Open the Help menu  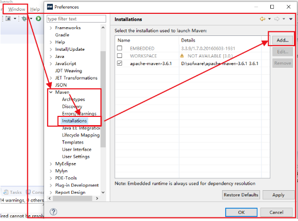point(35,9)
